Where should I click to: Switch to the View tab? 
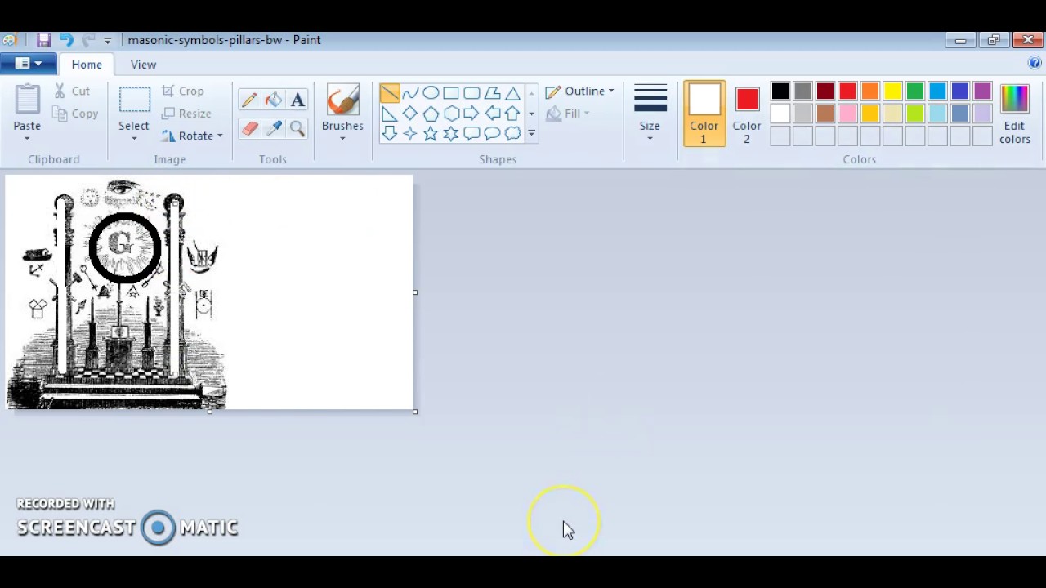(x=143, y=65)
